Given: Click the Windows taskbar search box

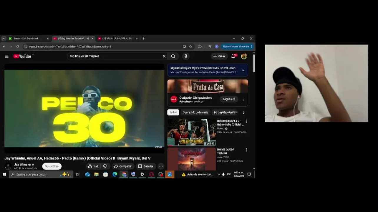Looking at the screenshot, I should tap(41, 174).
